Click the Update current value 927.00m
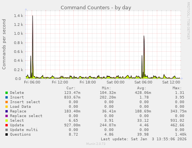Screen dimensions: 192x148 72,125
